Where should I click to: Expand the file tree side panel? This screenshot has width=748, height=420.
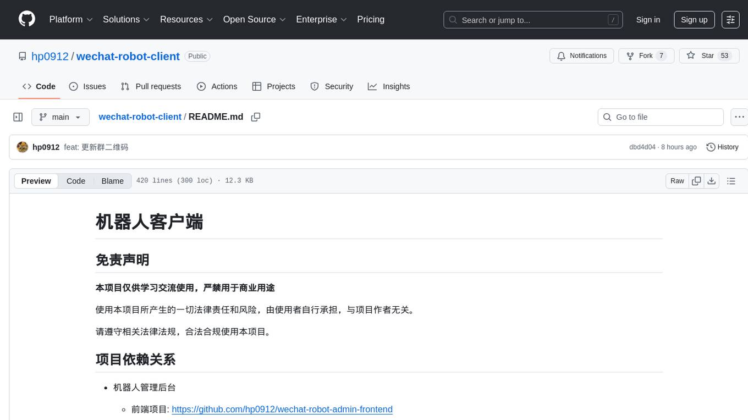click(x=18, y=117)
